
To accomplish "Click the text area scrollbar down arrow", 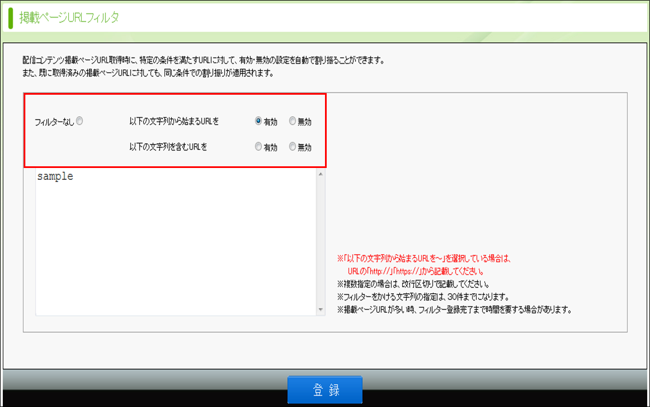I will coord(320,309).
